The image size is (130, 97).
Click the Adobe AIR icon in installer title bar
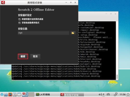pyautogui.click(x=3, y=3)
